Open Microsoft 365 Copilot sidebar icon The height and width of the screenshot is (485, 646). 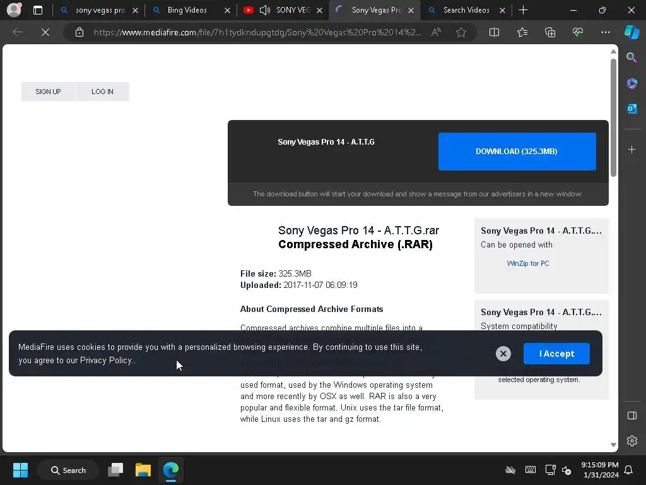pyautogui.click(x=631, y=83)
